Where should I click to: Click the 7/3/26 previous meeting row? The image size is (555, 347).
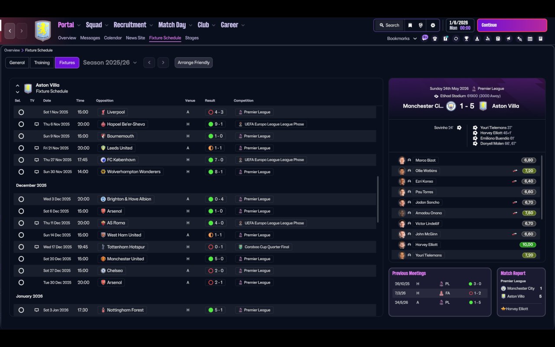[x=440, y=293]
